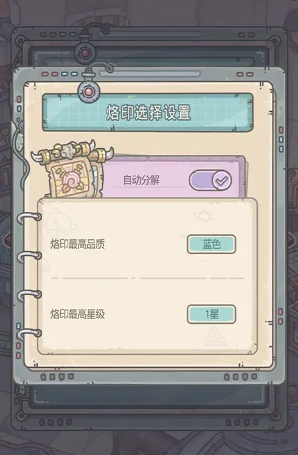The height and width of the screenshot is (455, 298).
Task: Click red indicator lights at front frame's top-right
Action: pos(244,74)
